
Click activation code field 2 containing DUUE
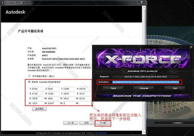(x=53, y=89)
